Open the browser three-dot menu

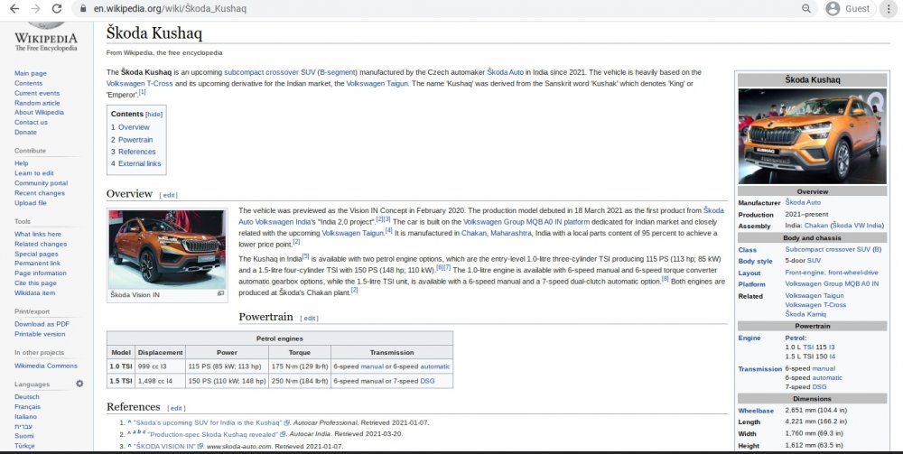pyautogui.click(x=889, y=9)
